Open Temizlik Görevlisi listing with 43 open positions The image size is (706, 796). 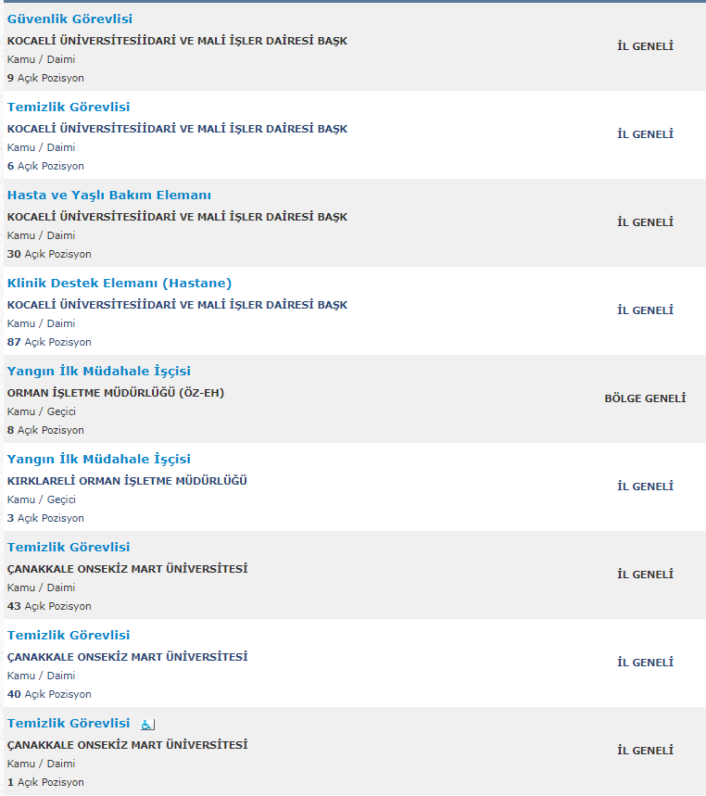pyautogui.click(x=69, y=548)
